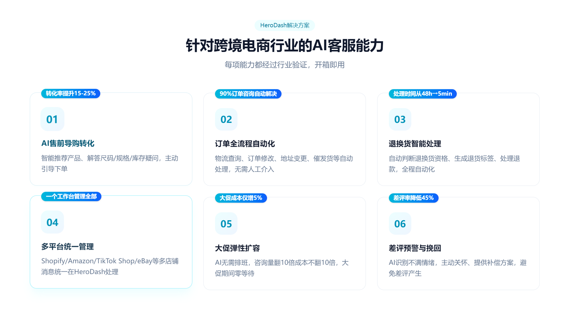Click the 大促成本仅增5% badge
The width and height of the screenshot is (565, 319).
pos(241,198)
